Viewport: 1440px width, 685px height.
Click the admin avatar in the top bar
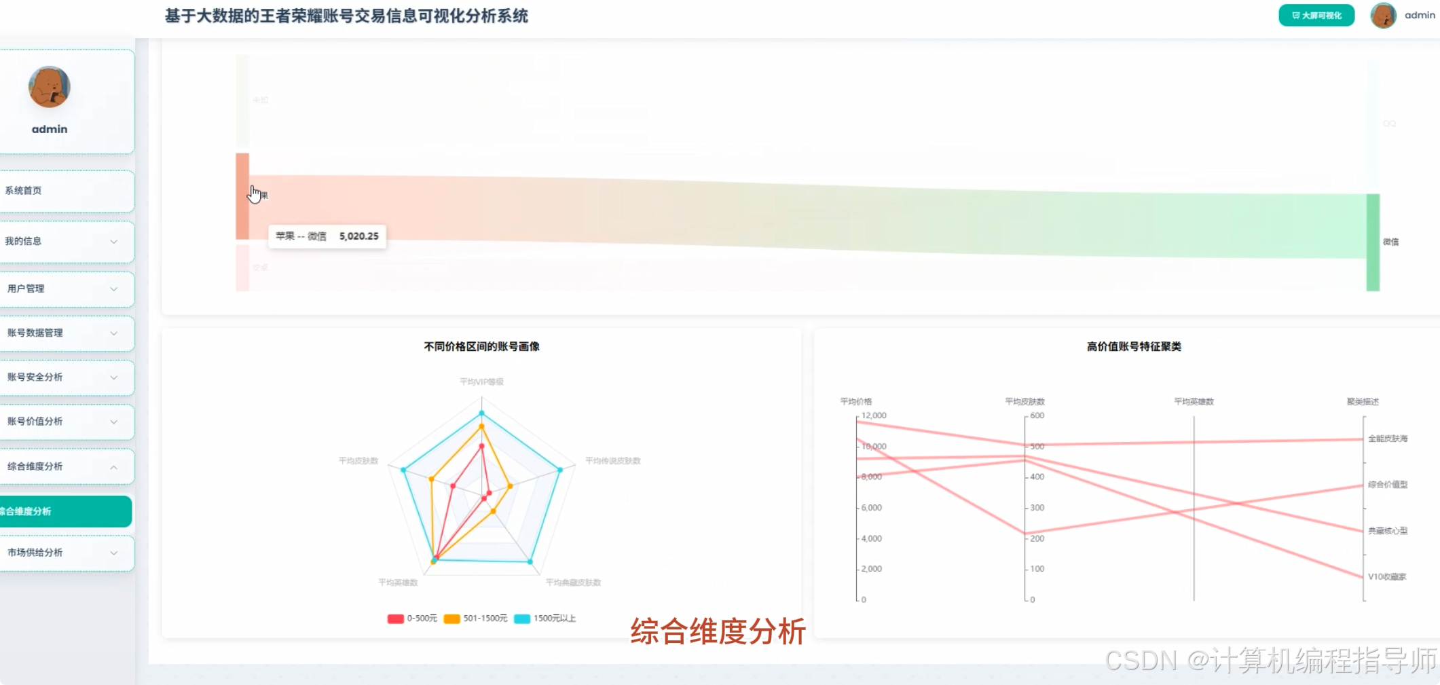(x=1384, y=15)
